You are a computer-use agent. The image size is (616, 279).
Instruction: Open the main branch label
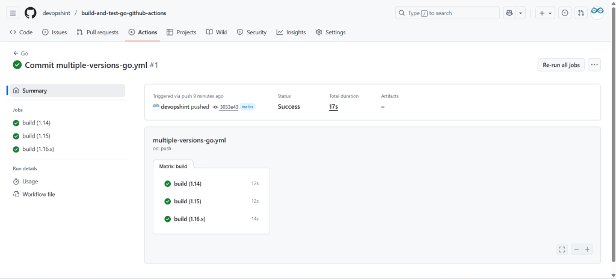(x=247, y=107)
